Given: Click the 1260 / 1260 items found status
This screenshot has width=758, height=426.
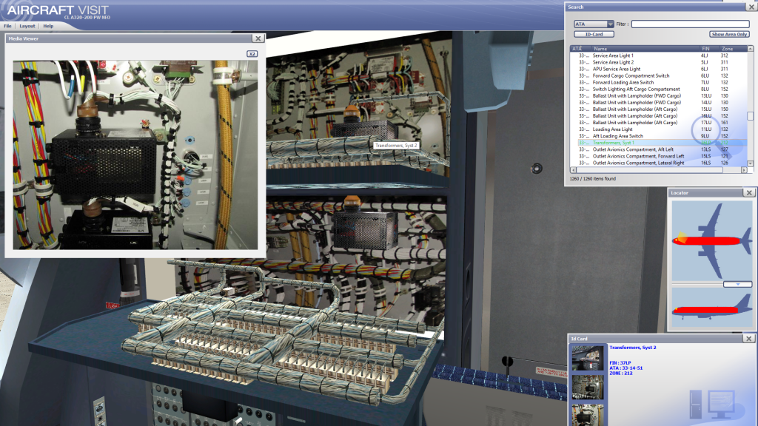Looking at the screenshot, I should pos(593,179).
